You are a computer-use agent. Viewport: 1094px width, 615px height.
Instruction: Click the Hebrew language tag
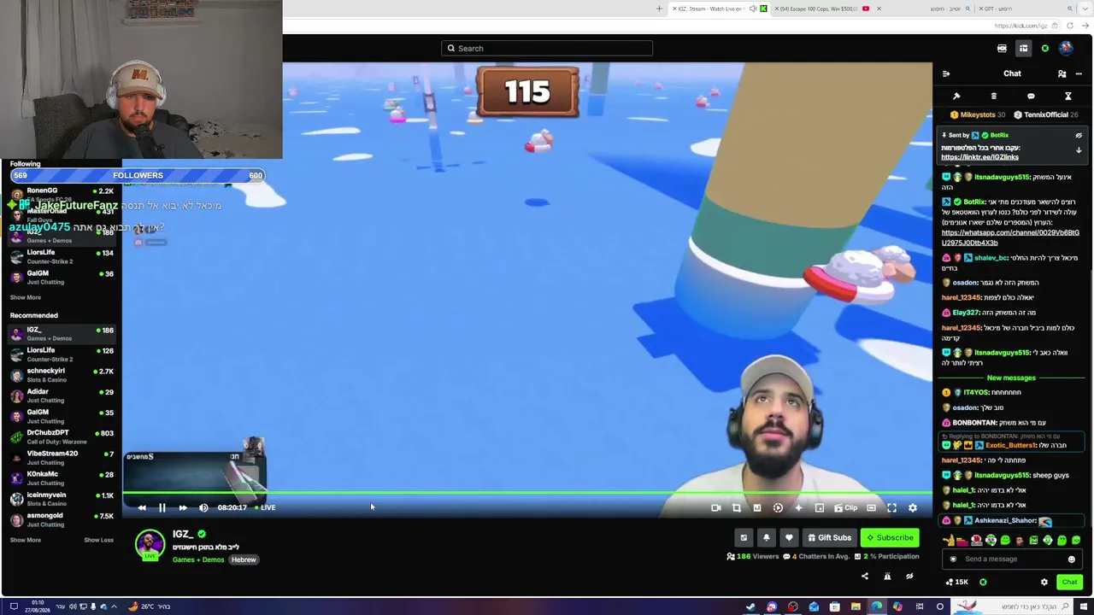tap(244, 559)
